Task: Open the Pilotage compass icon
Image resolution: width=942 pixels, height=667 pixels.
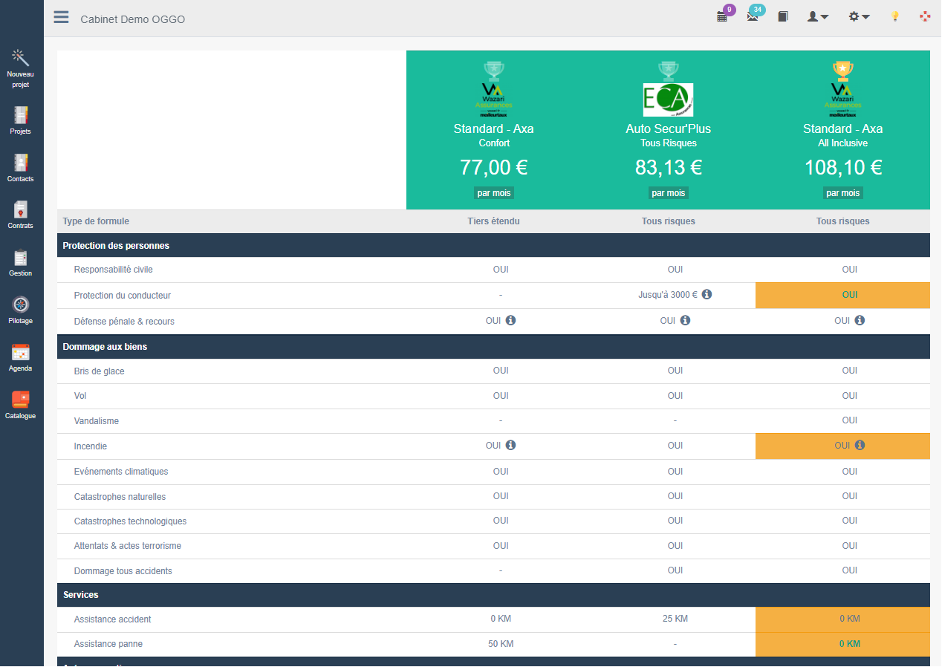Action: [x=20, y=306]
